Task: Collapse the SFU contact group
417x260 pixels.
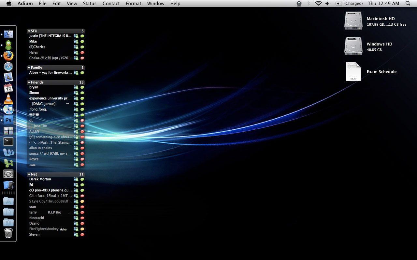Action: 29,31
